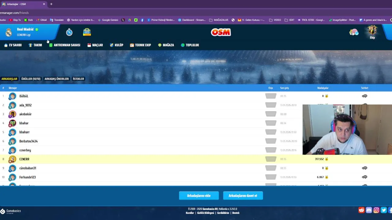This screenshot has width=392, height=220.
Task: Click the team shield in aknbekiir's row
Action: 271,114
